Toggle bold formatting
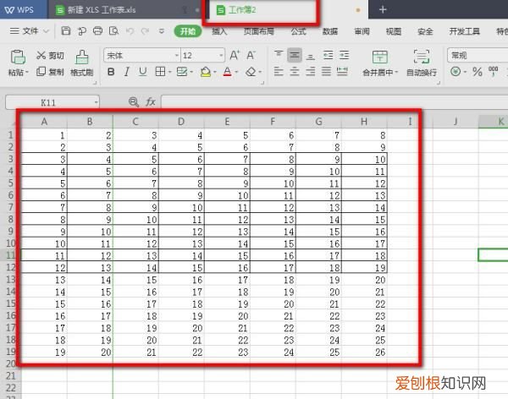The width and height of the screenshot is (508, 399). (x=111, y=72)
